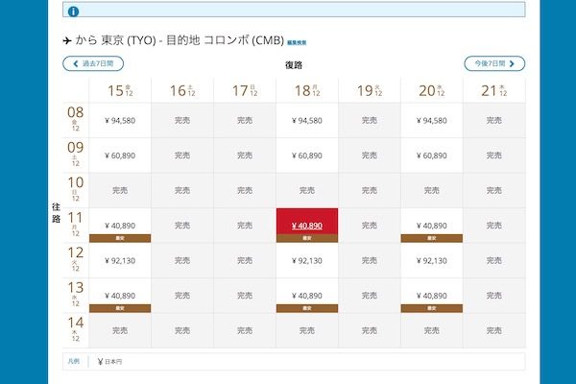Click the ¥ 日本円 currency legend entry
Screen dimensions: 576x384
coord(109,362)
